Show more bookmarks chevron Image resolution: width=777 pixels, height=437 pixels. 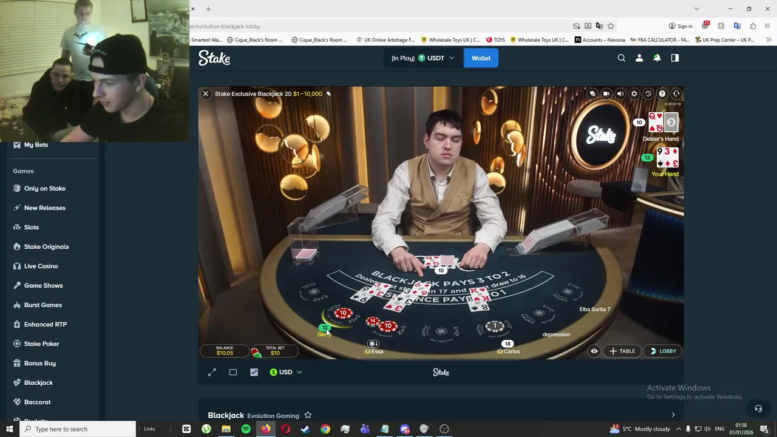tap(769, 40)
